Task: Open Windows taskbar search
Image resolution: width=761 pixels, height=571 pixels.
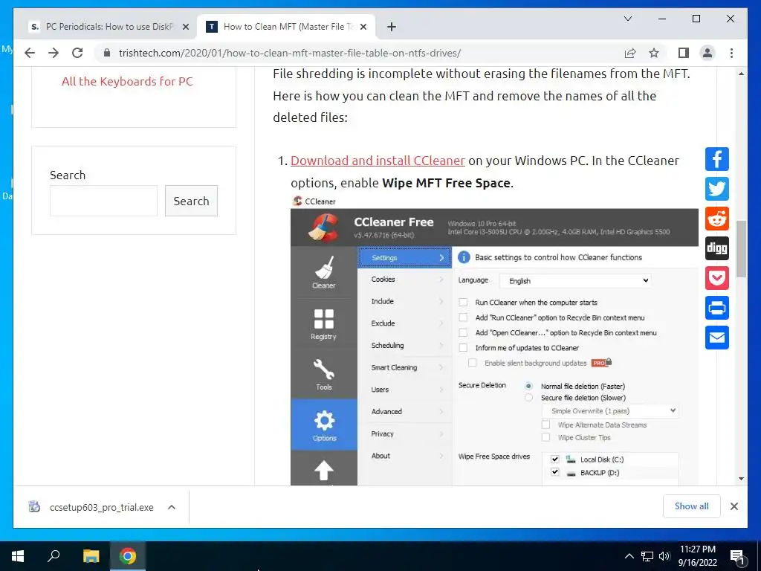Action: (54, 556)
